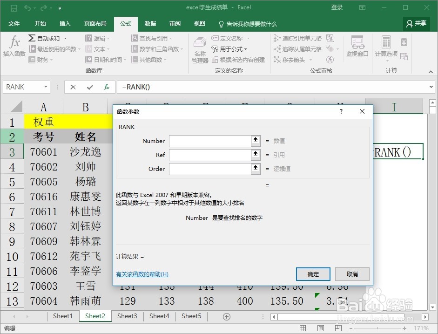The width and height of the screenshot is (438, 334).
Task: Open the Name Box dropdown
Action: (46, 87)
